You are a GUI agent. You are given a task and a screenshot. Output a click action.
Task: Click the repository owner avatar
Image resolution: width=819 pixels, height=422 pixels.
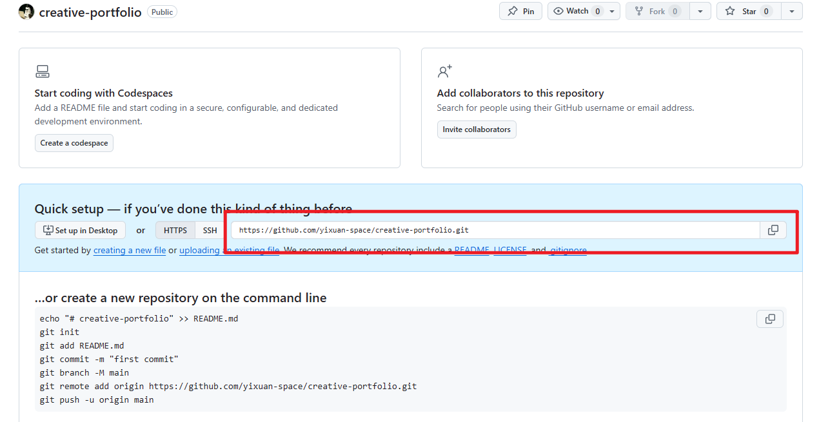coord(26,12)
